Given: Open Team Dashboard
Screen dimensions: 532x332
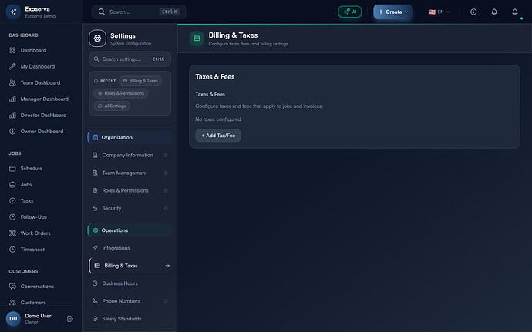Looking at the screenshot, I should pos(42,82).
